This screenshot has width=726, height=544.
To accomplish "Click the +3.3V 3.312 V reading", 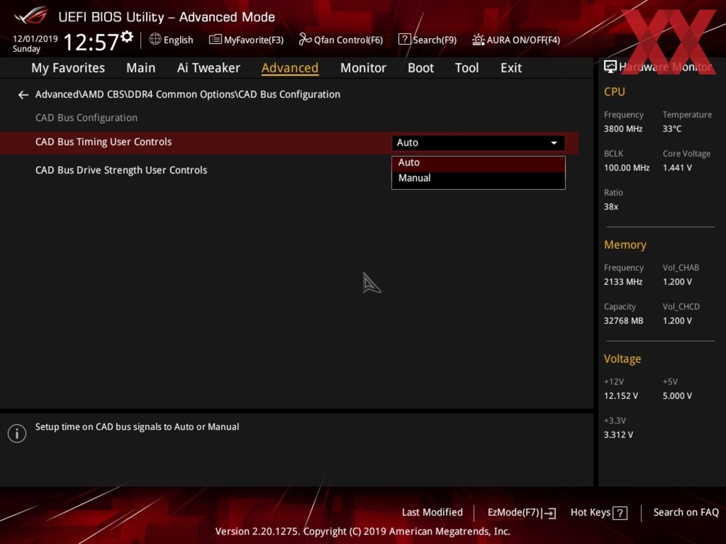I will pos(618,435).
